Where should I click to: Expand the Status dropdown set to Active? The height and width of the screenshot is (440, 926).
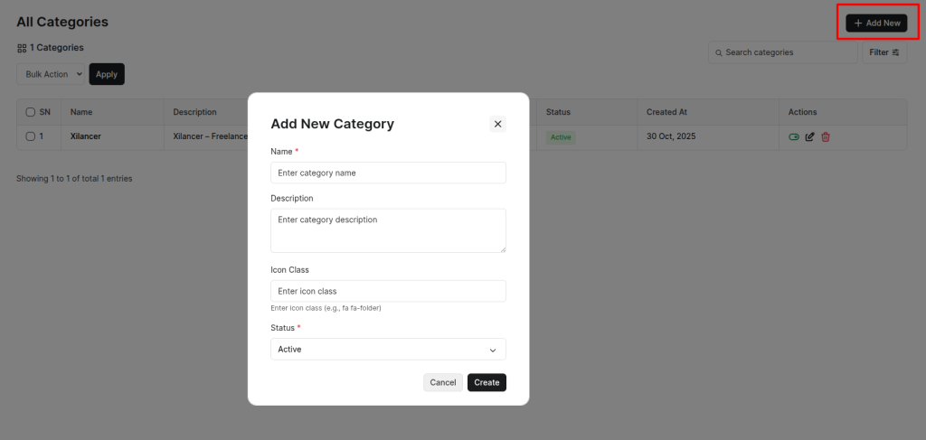pos(387,349)
